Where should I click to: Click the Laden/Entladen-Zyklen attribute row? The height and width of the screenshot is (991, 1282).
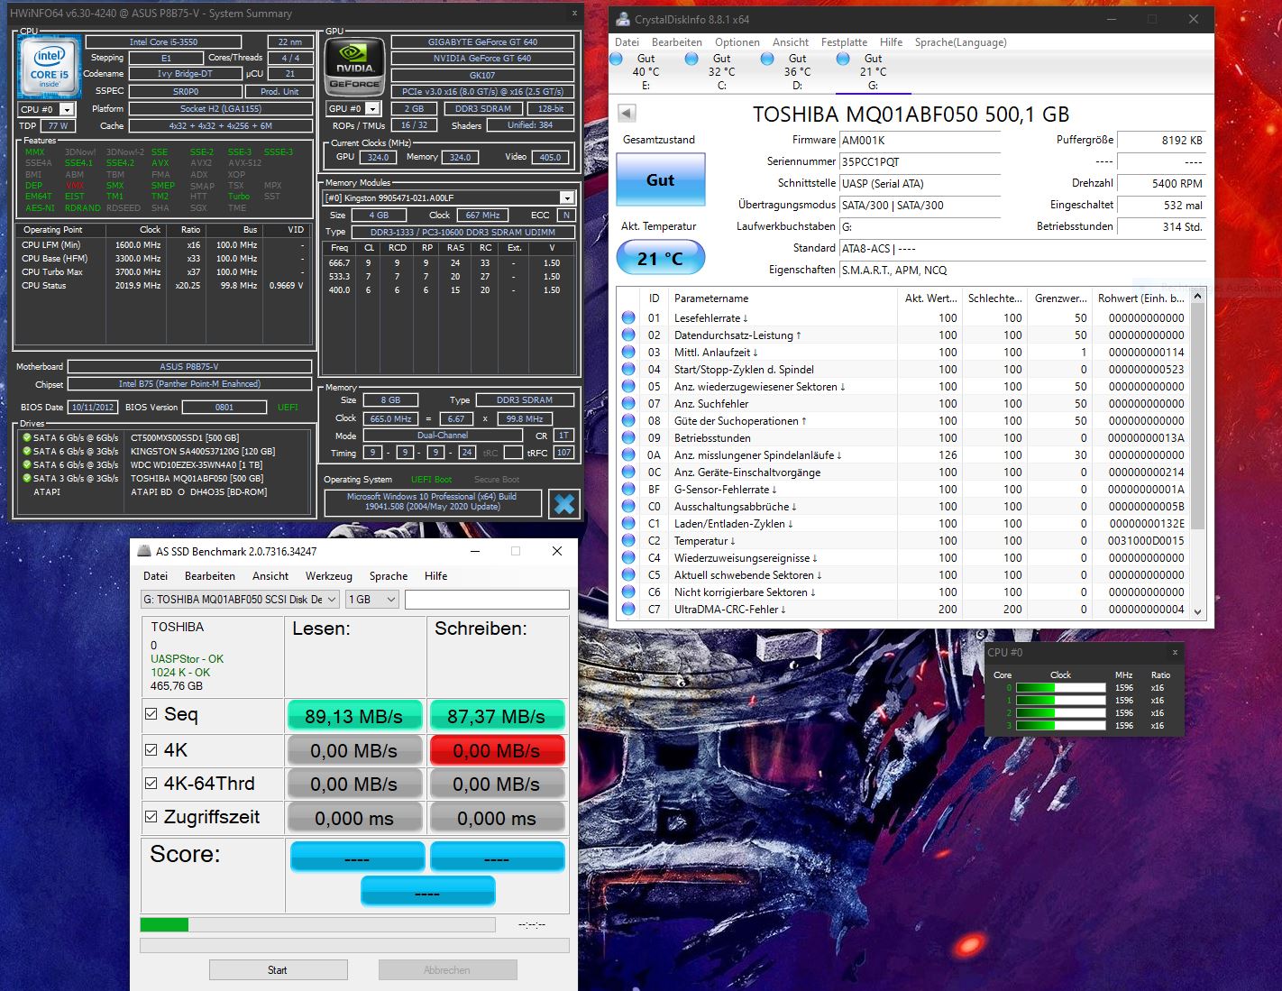click(x=903, y=523)
